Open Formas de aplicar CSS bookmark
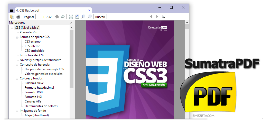 point(35,37)
